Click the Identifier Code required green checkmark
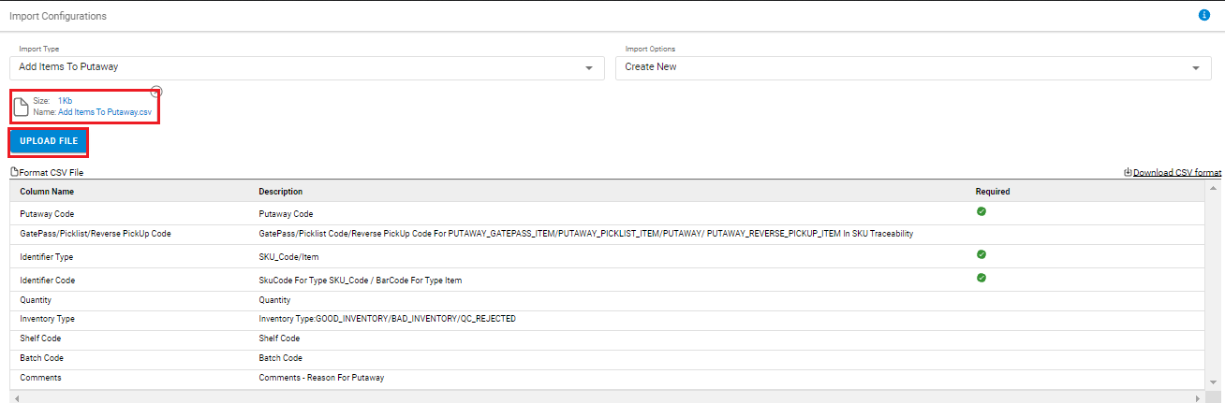Screen dimensions: 1225x403 coord(981,278)
